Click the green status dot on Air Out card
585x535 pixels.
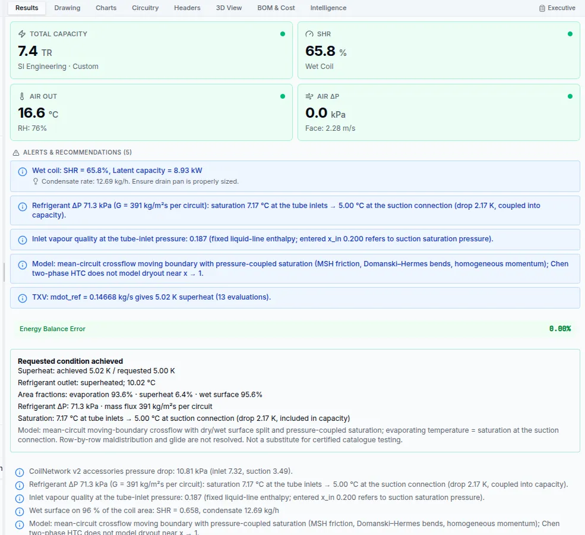283,96
